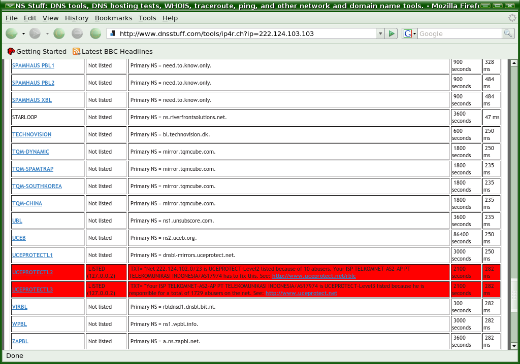Reload the current page
This screenshot has width=520, height=364.
[59, 33]
